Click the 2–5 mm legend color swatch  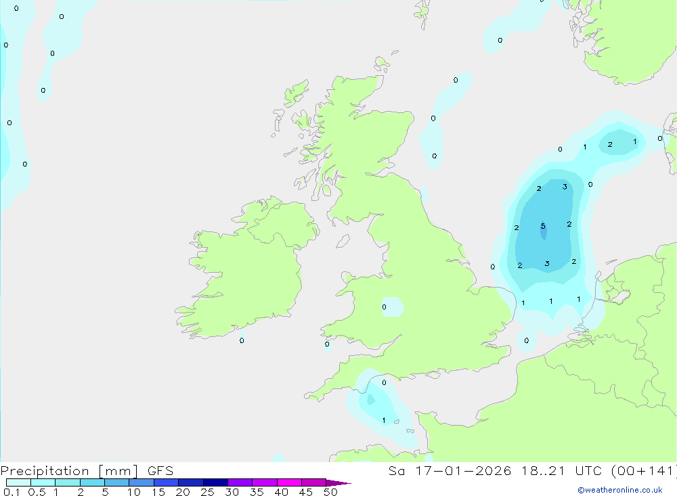pos(92,482)
